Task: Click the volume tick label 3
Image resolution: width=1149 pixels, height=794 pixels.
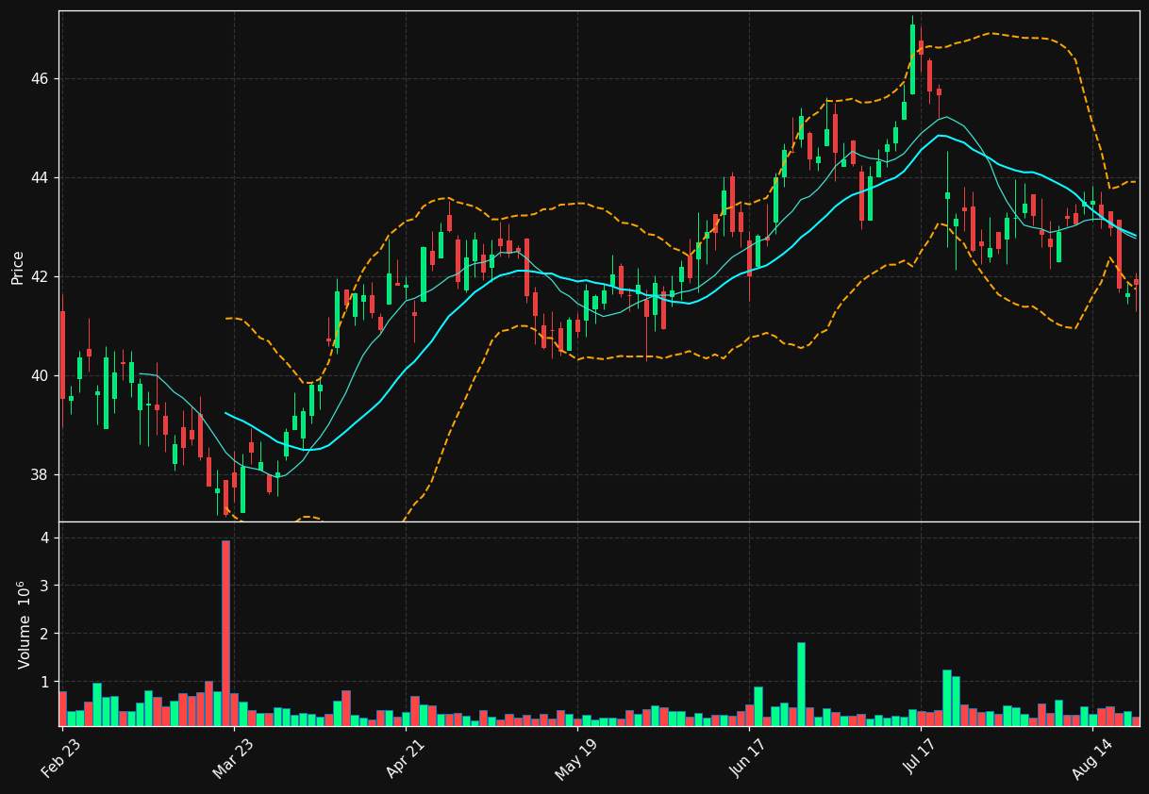Action: (x=44, y=587)
